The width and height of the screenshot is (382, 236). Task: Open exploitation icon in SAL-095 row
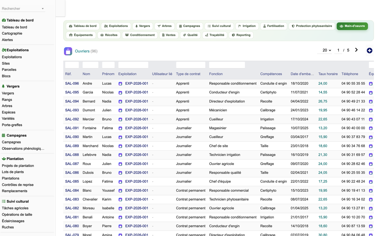(x=120, y=93)
